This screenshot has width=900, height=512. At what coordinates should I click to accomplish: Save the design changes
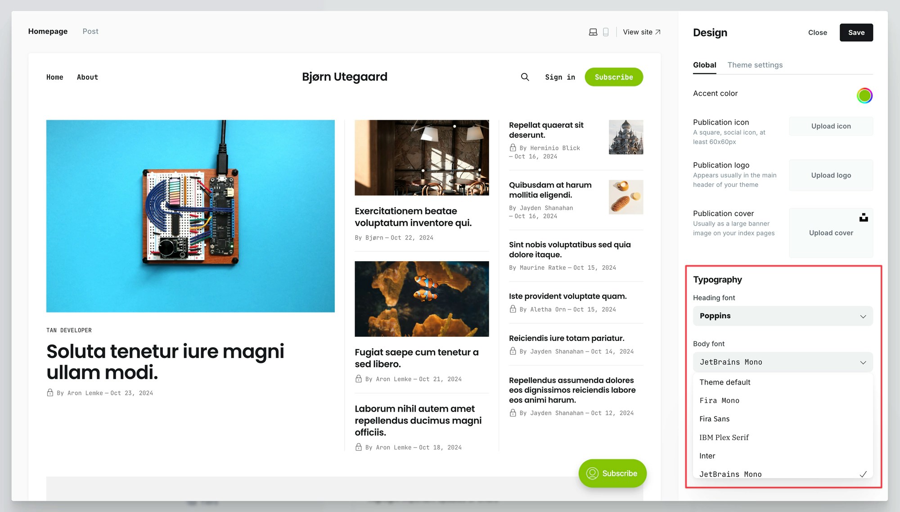(x=856, y=32)
